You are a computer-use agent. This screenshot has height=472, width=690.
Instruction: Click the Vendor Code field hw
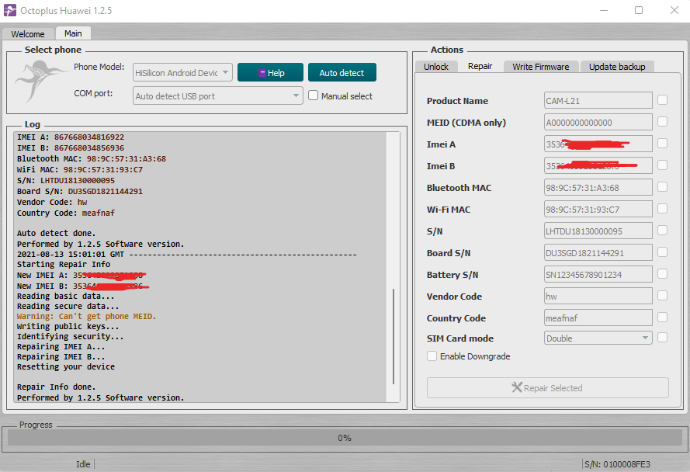click(598, 296)
